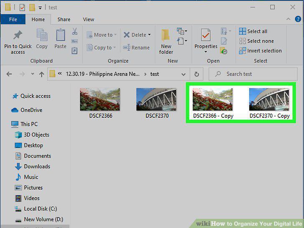Click the Paste shortcut icon
Image resolution: width=304 pixels, height=228 pixels.
[75, 51]
